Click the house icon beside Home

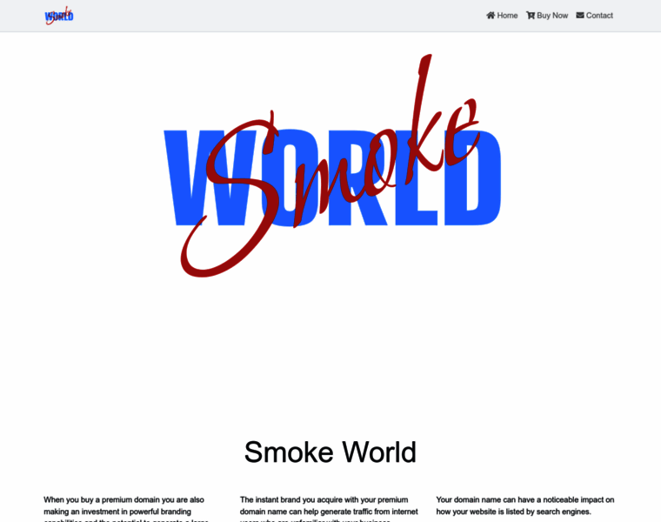491,16
